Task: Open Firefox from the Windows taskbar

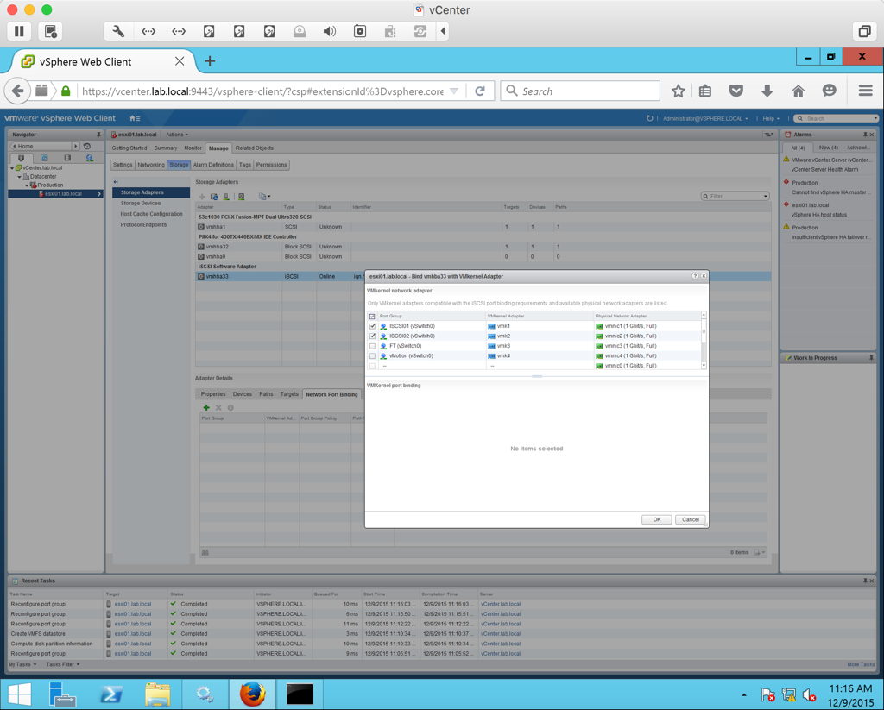Action: [252, 694]
